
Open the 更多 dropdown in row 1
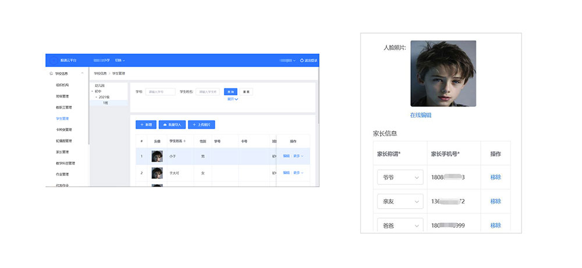coord(298,156)
